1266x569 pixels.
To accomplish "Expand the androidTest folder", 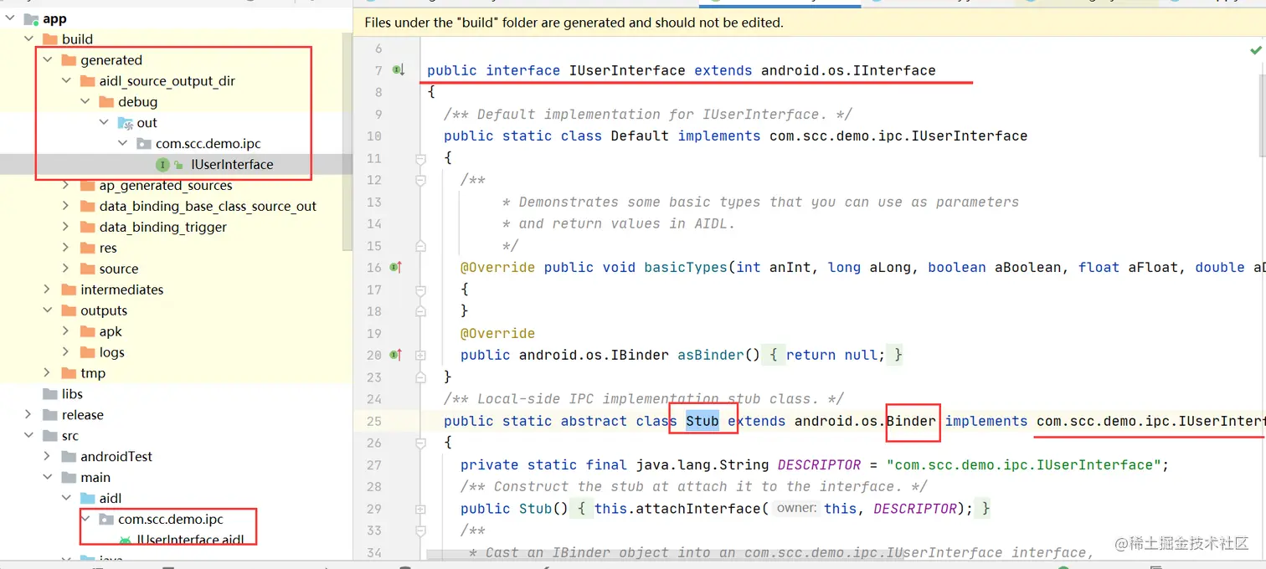I will (x=48, y=457).
